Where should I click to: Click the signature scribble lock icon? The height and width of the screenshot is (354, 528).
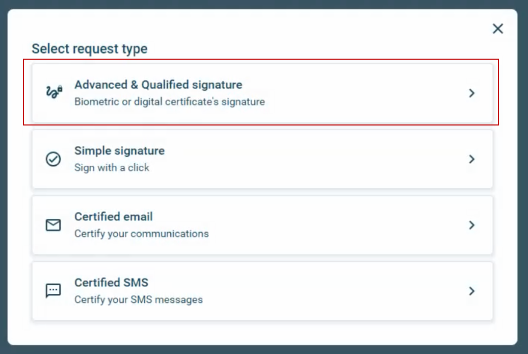coord(54,92)
